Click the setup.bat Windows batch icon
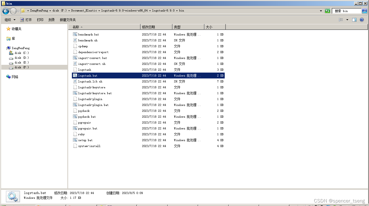Image resolution: width=369 pixels, height=206 pixels. click(75, 140)
